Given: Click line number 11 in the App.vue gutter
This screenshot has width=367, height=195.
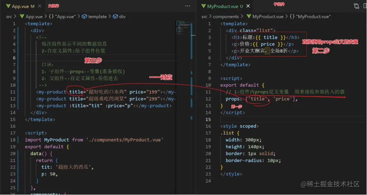Looking at the screenshot, I should [13, 92].
